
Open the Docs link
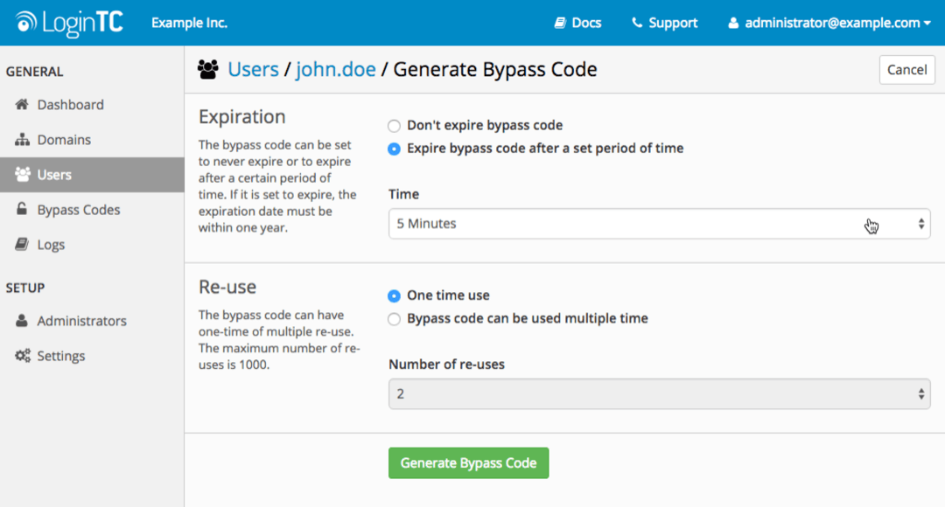click(578, 23)
